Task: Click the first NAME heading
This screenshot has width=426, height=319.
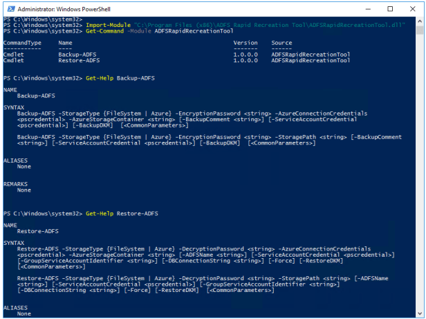Action: pyautogui.click(x=10, y=90)
